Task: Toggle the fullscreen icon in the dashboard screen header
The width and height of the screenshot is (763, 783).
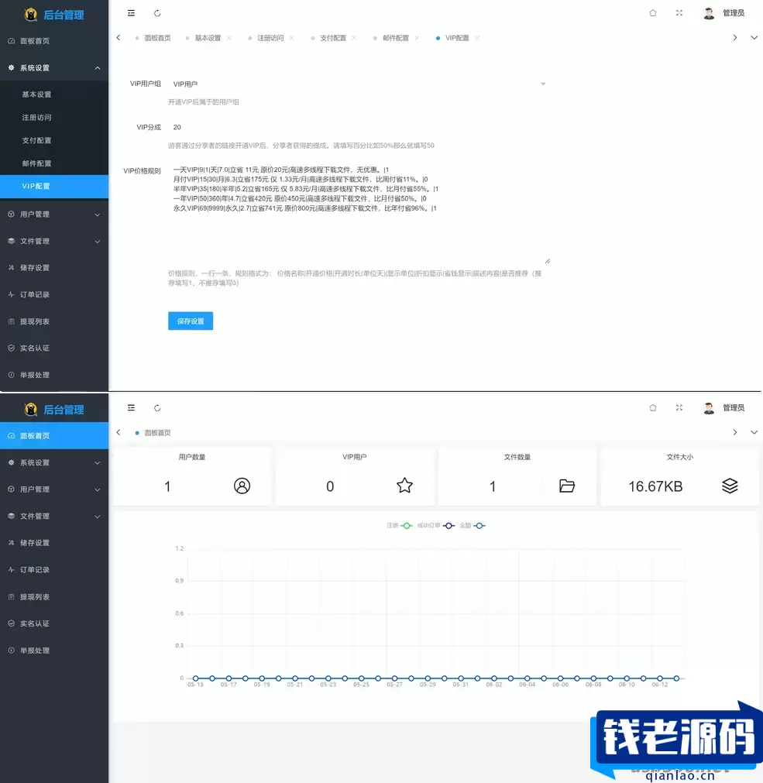Action: point(679,408)
